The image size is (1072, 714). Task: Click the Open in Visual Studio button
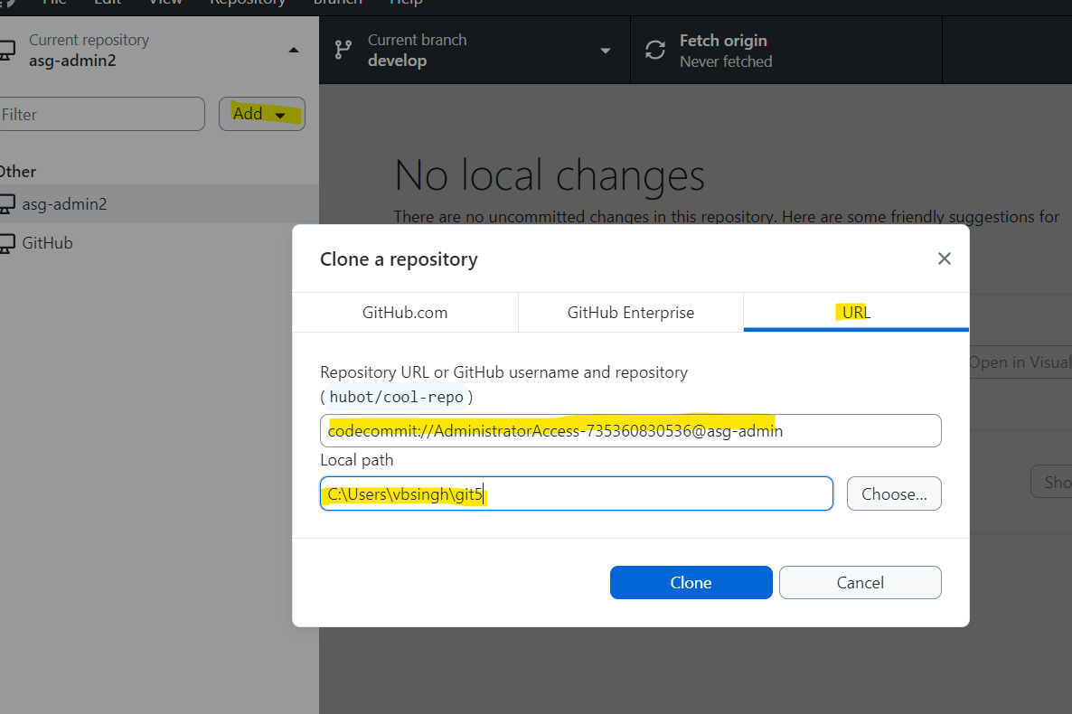(1020, 362)
